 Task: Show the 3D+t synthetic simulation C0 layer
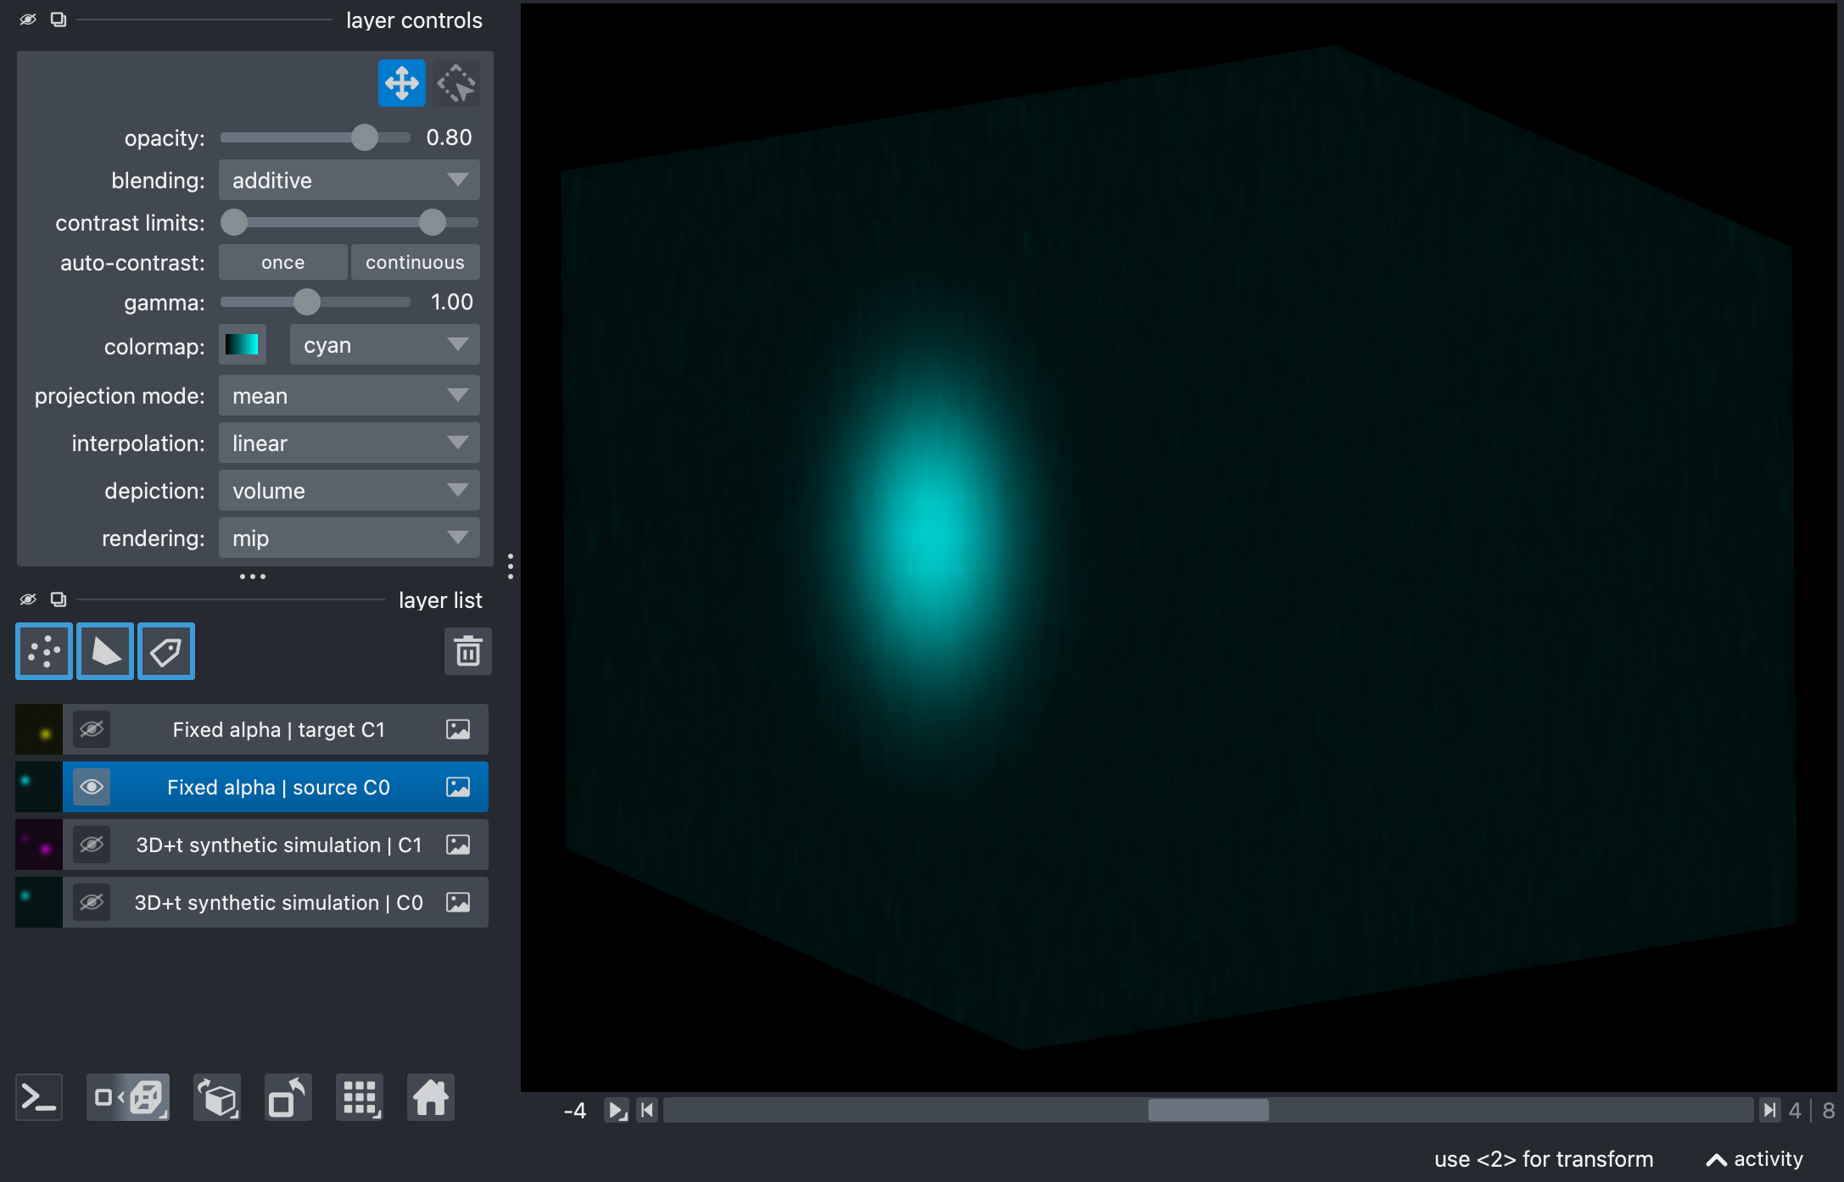point(92,902)
